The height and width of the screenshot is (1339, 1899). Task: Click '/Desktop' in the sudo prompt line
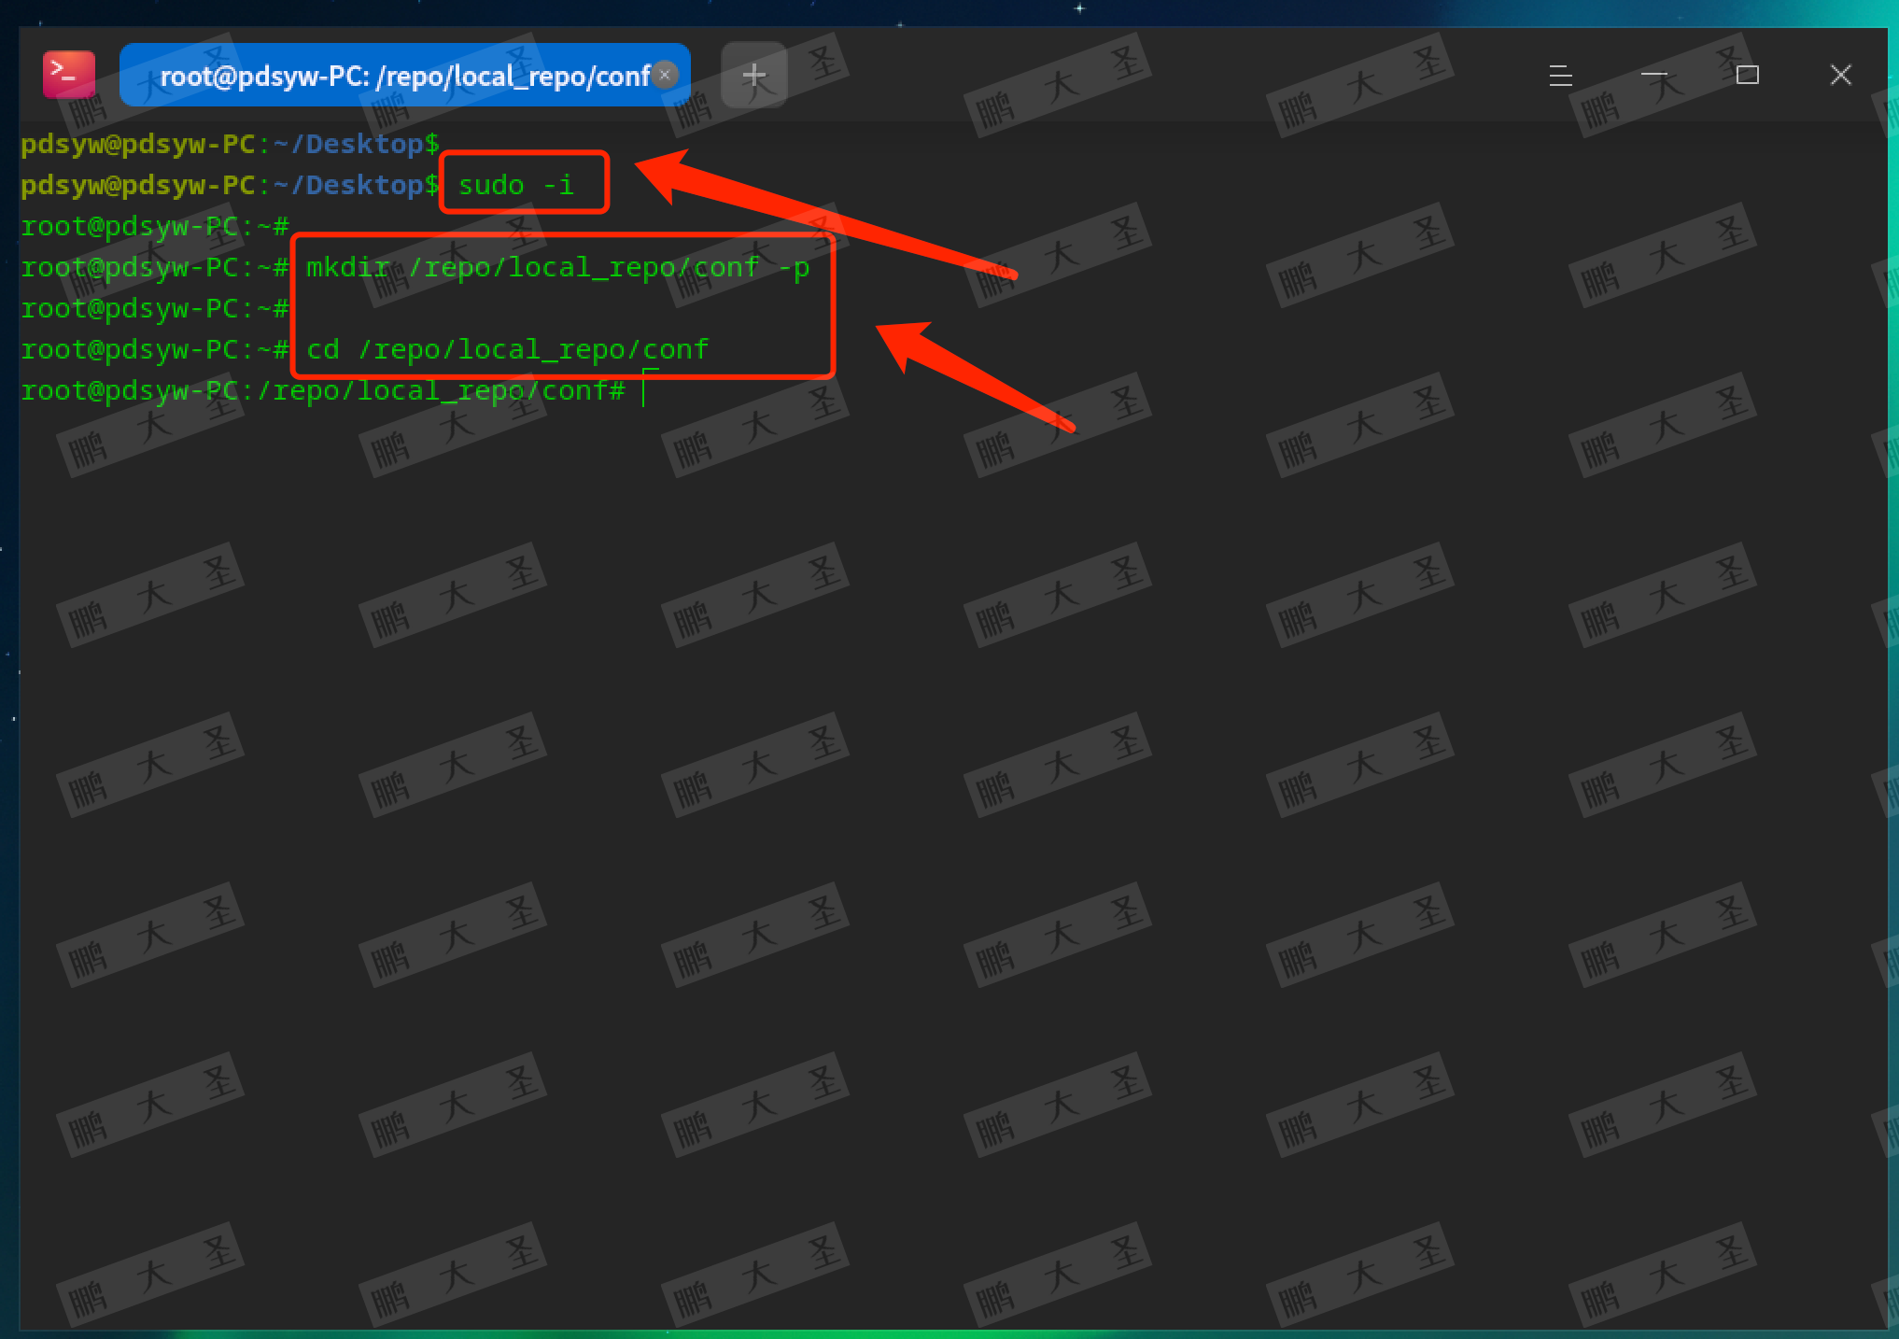(358, 185)
